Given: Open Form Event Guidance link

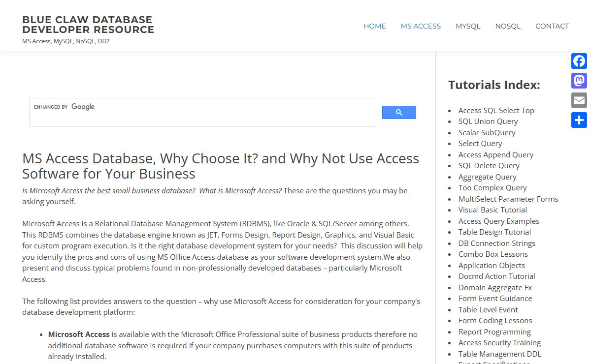Looking at the screenshot, I should tap(495, 299).
